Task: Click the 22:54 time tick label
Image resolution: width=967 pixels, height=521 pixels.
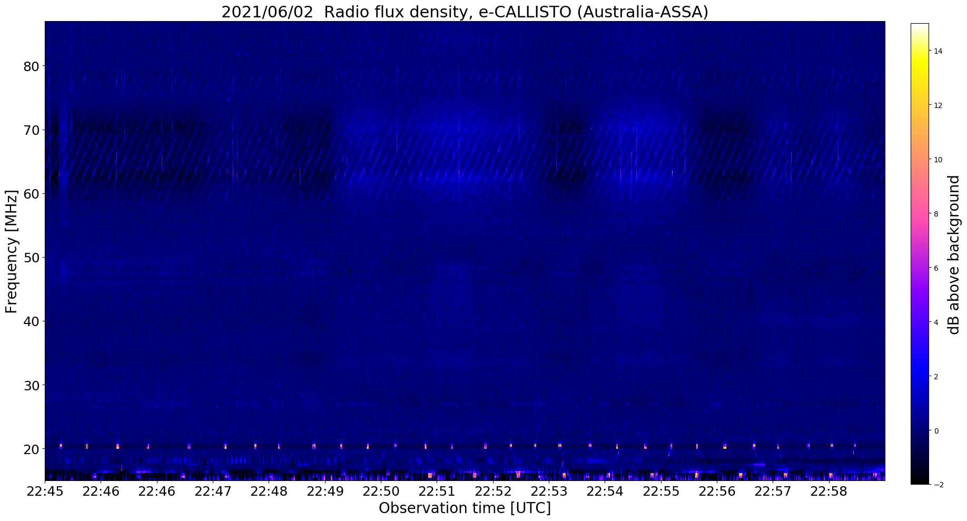Action: point(605,492)
